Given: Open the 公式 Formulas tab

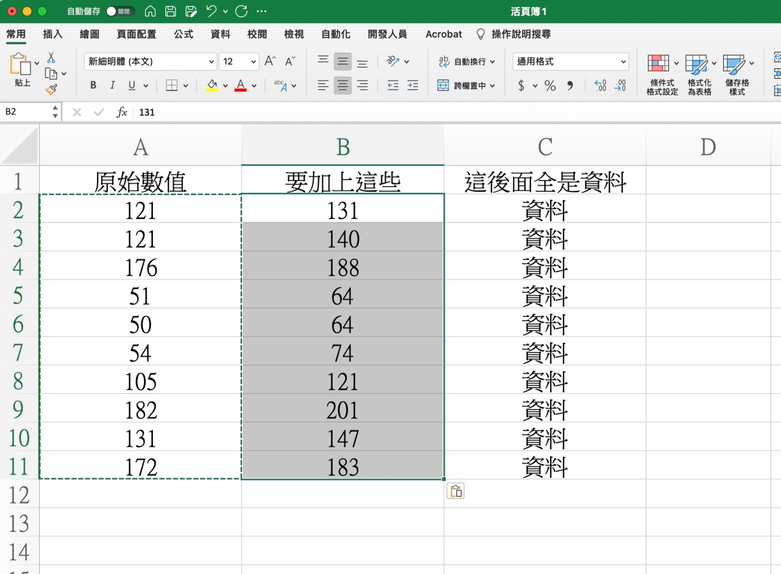Looking at the screenshot, I should point(184,34).
